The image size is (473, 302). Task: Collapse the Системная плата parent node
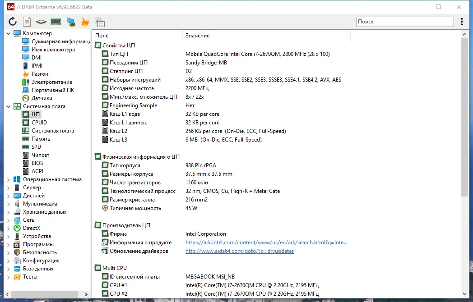[9, 106]
